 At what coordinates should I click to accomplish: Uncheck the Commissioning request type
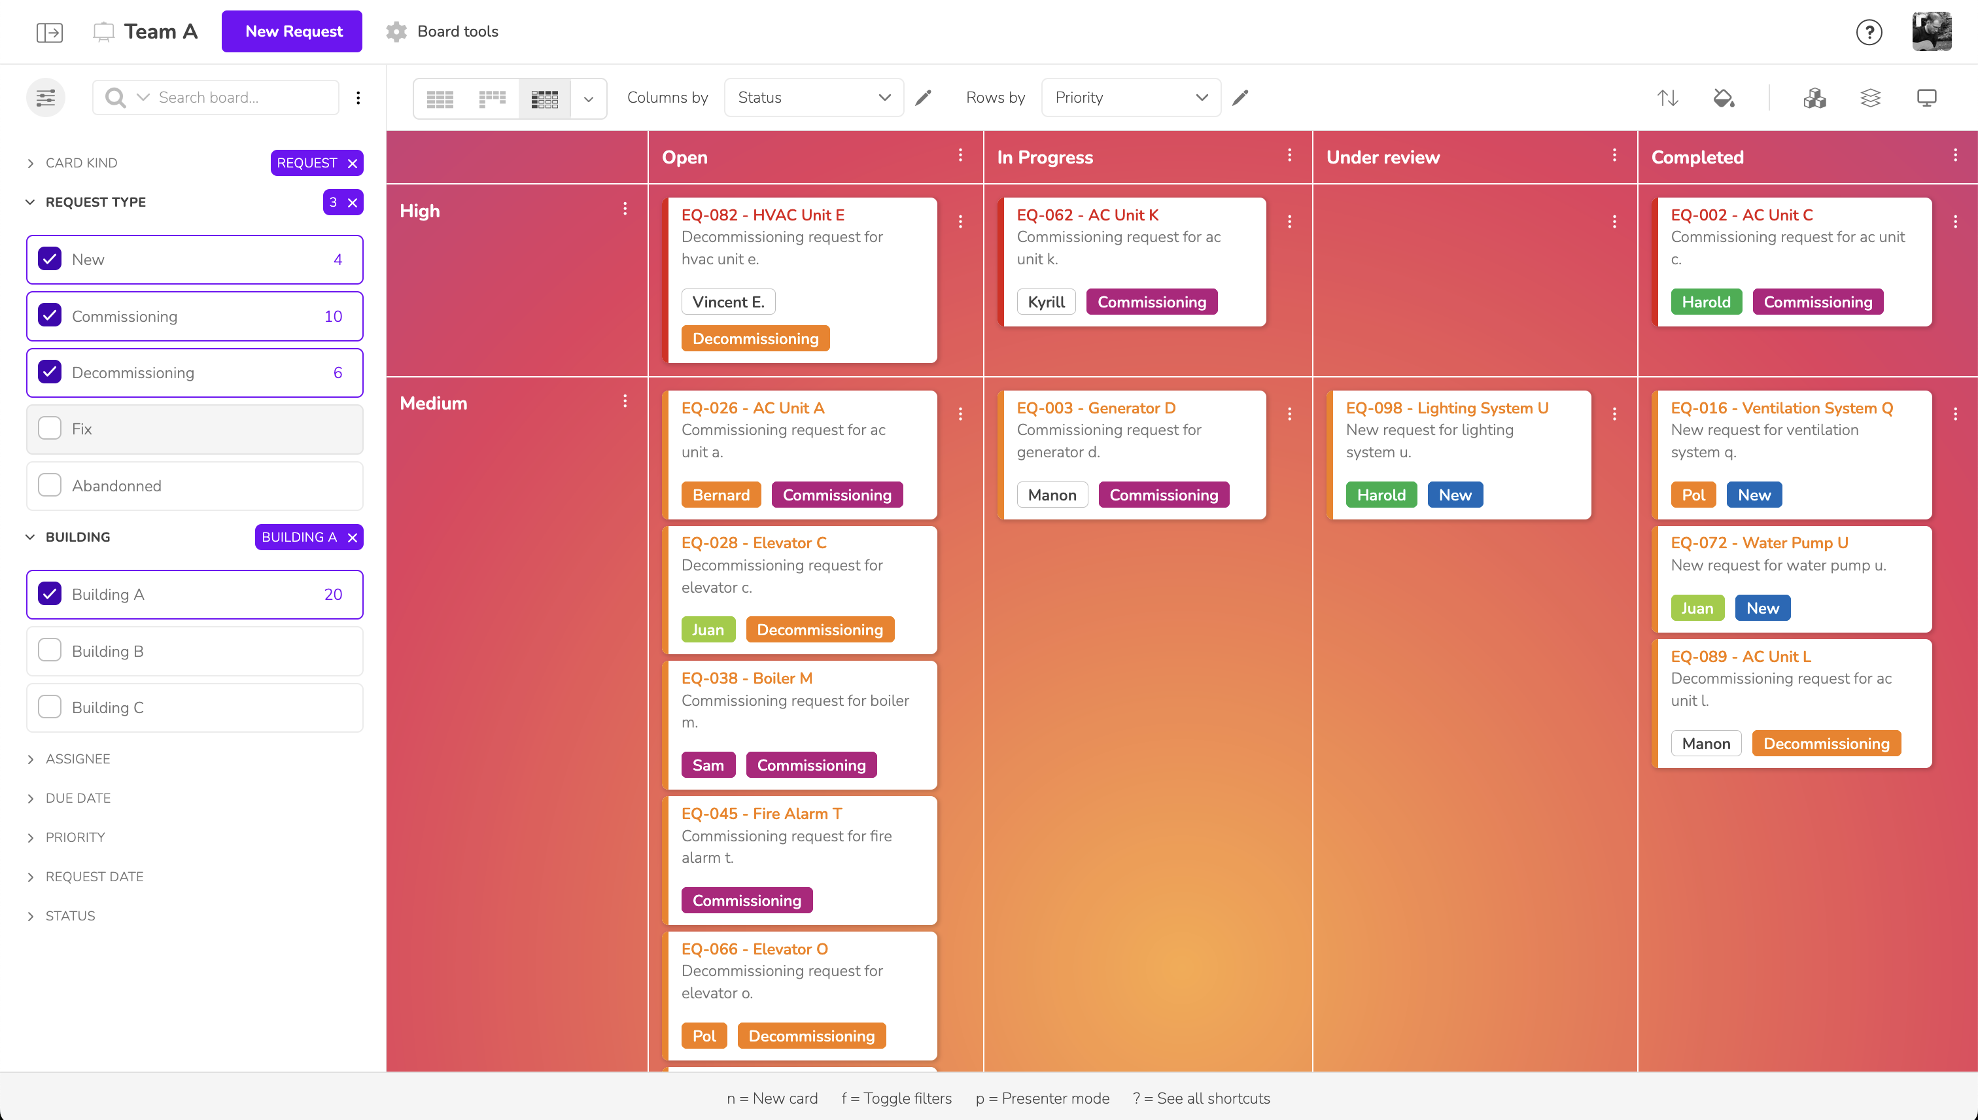pyautogui.click(x=50, y=315)
